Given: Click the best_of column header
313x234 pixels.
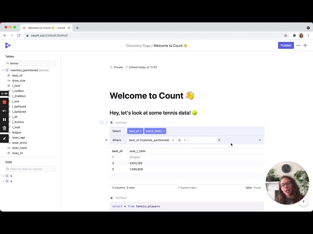Looking at the screenshot, I should (117, 151).
